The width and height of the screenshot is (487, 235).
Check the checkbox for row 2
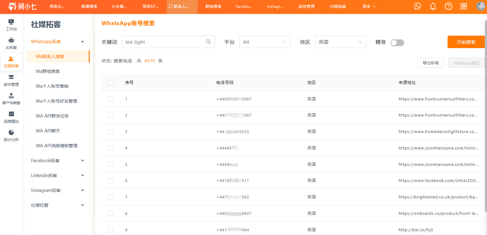tap(111, 115)
